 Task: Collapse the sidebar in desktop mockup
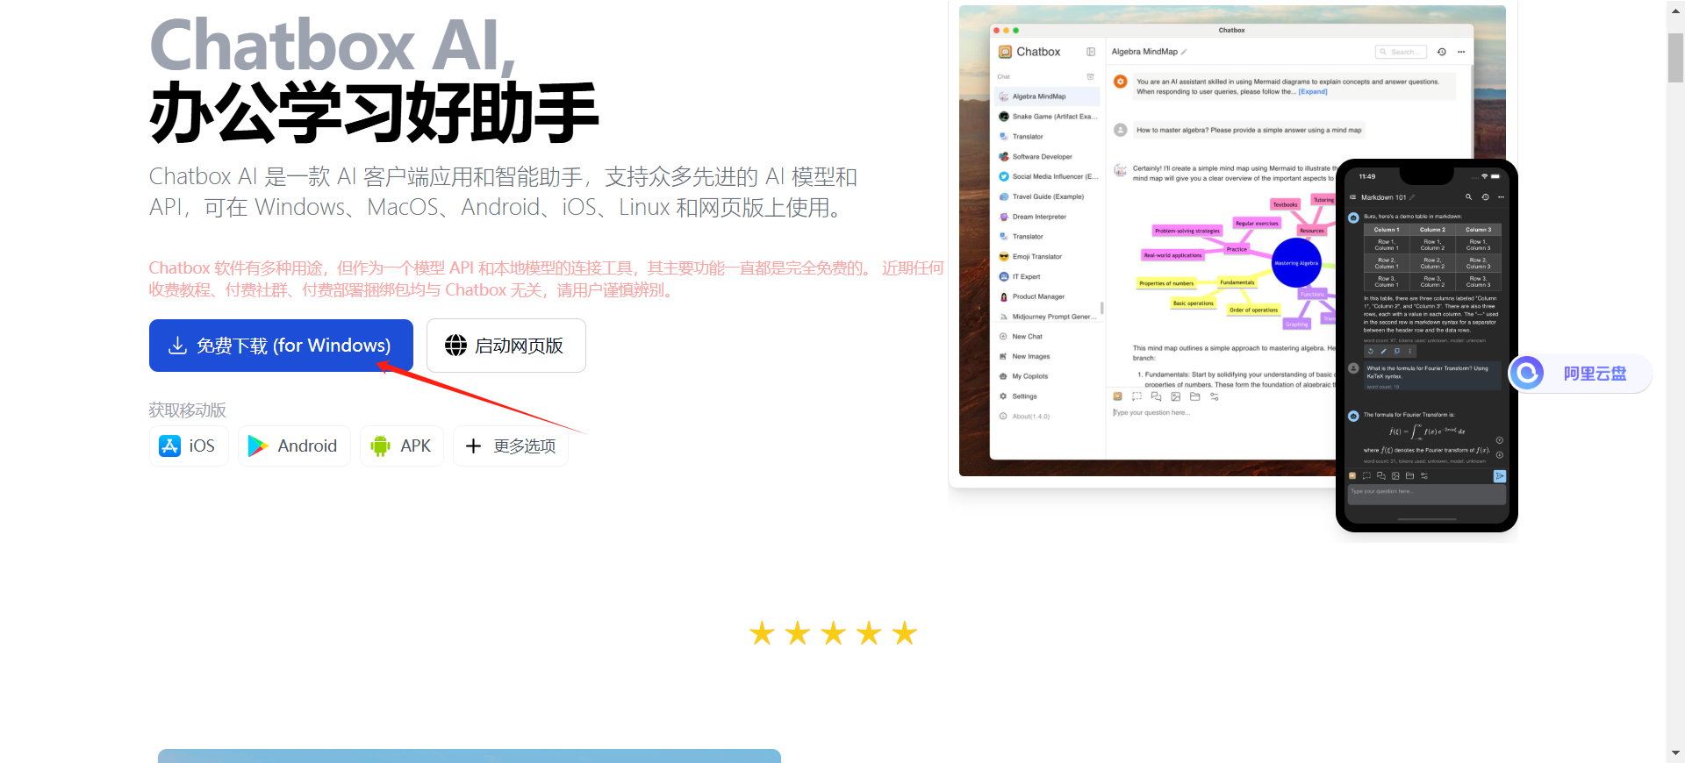click(x=1091, y=52)
